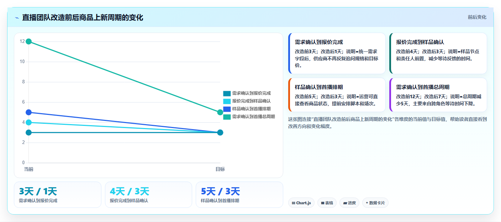Click the 数据卡片 tag chip
The width and height of the screenshot is (501, 222).
pos(375,203)
